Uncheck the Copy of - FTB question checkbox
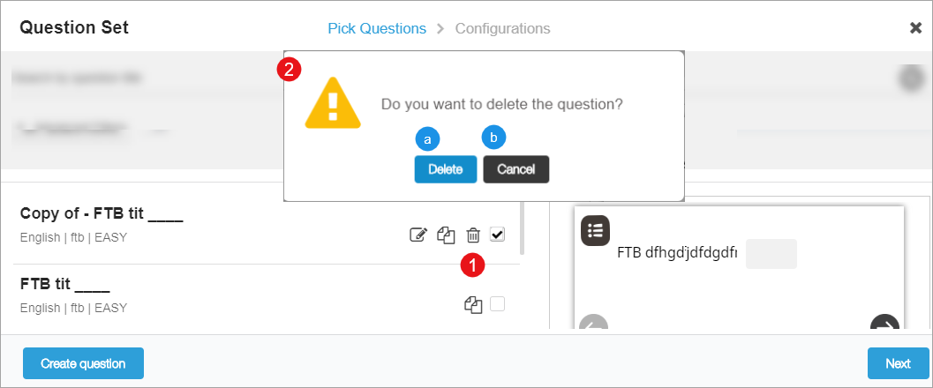Image resolution: width=933 pixels, height=388 pixels. pos(498,234)
